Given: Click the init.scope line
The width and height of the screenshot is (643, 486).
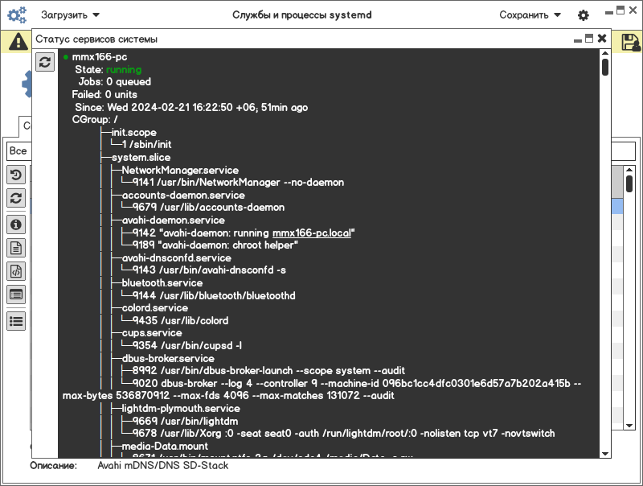Looking at the screenshot, I should click(134, 133).
